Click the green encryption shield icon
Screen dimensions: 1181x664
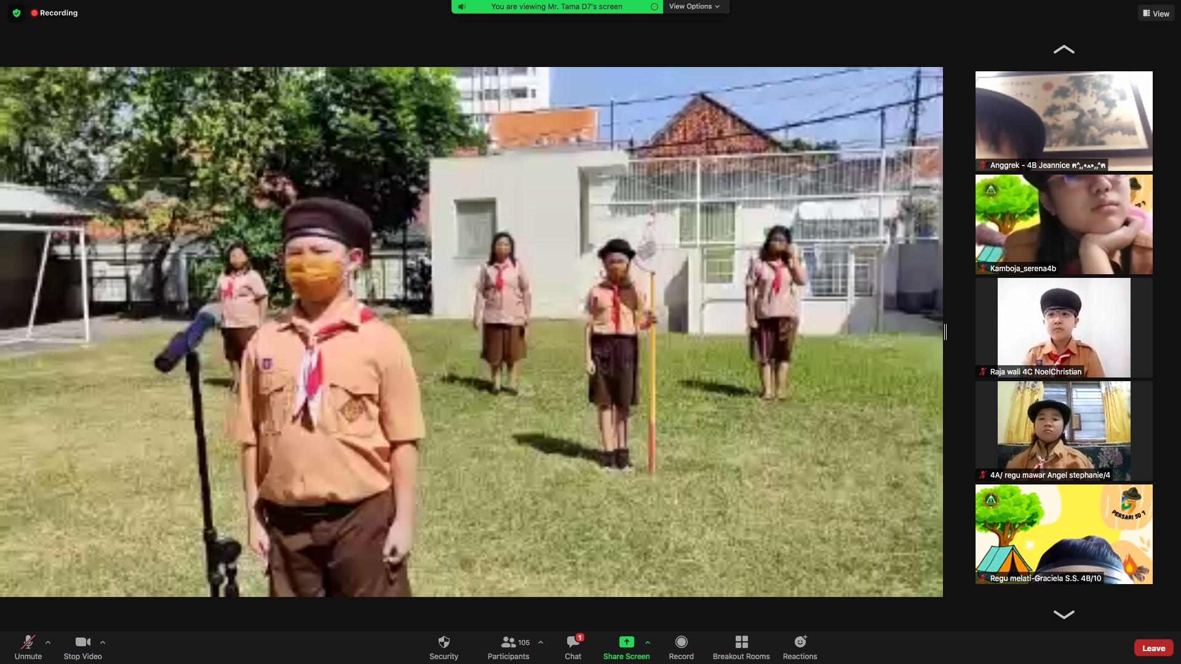(x=17, y=13)
